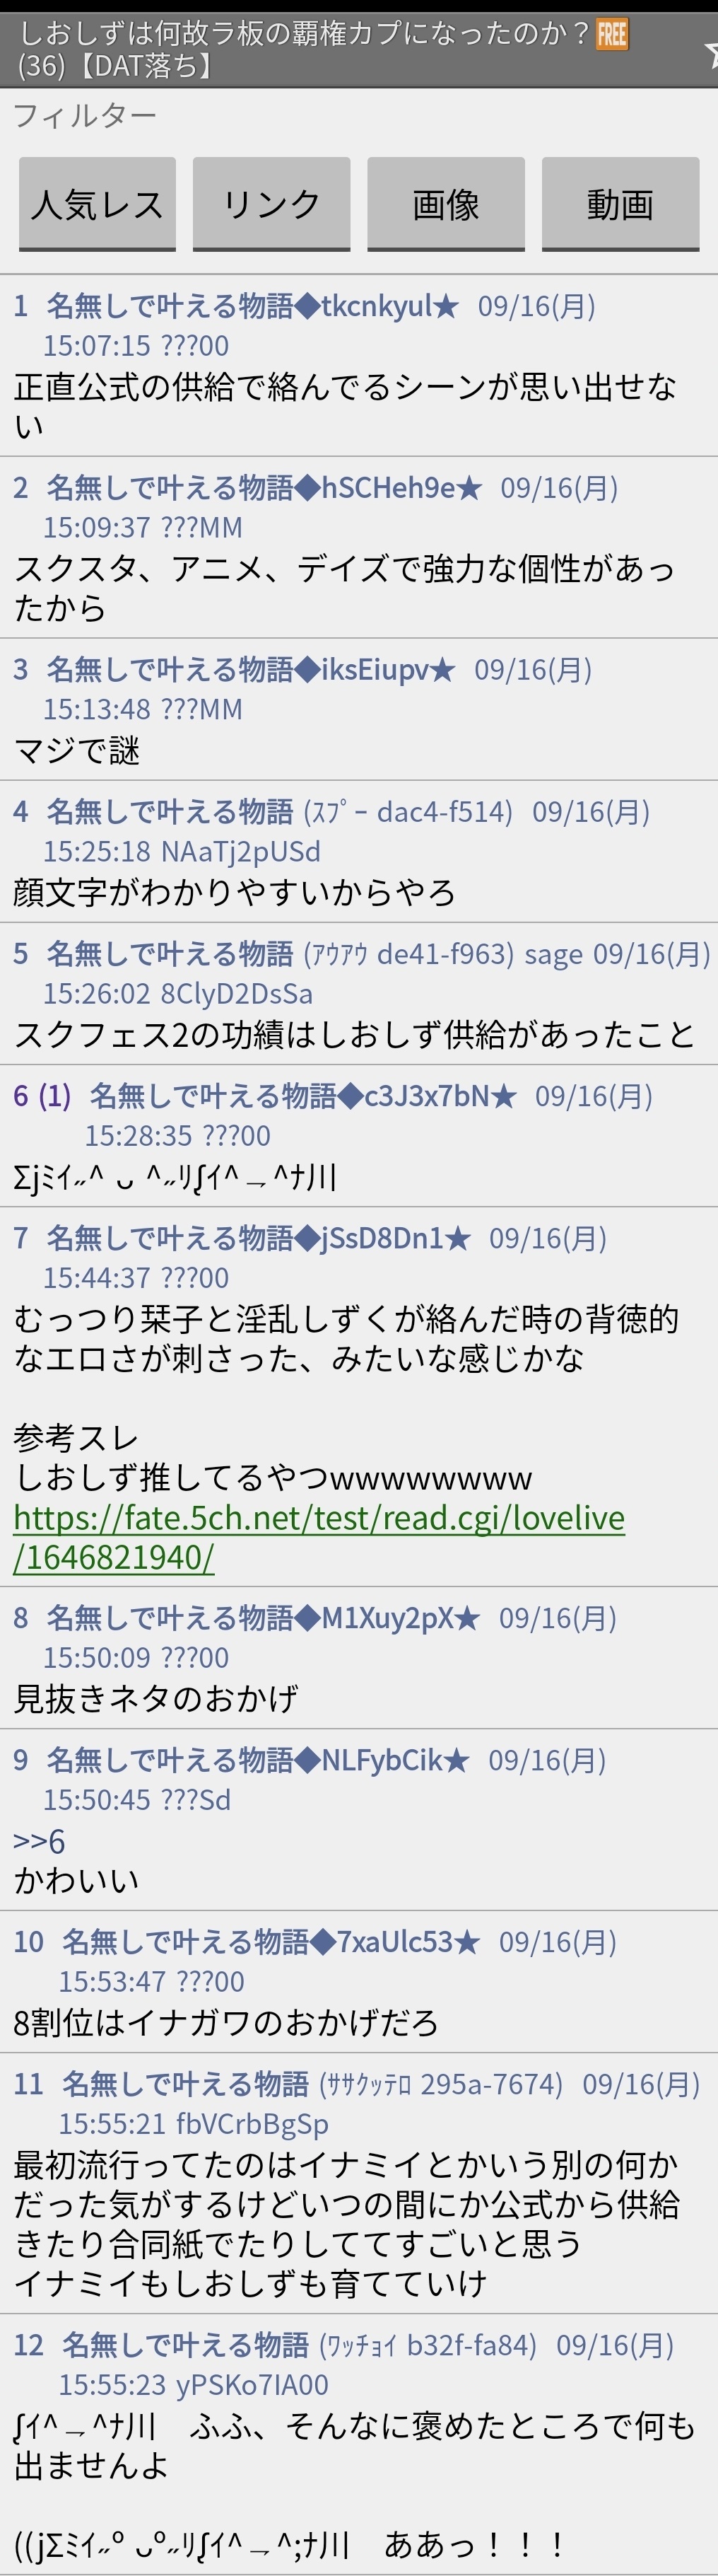The width and height of the screenshot is (718, 2576).
Task: Open poster name tkcnkyul on post 1
Action: 253,305
